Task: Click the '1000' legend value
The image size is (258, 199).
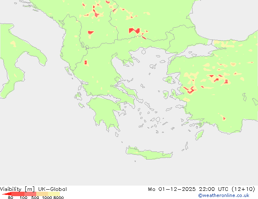Action: coord(47,197)
